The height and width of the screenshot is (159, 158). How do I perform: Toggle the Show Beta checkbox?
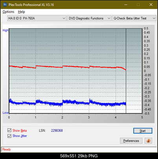(9, 130)
